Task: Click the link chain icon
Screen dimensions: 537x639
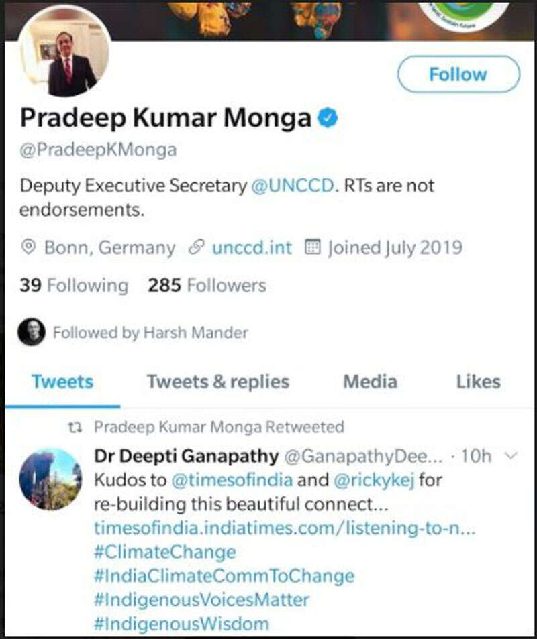Action: (x=197, y=247)
